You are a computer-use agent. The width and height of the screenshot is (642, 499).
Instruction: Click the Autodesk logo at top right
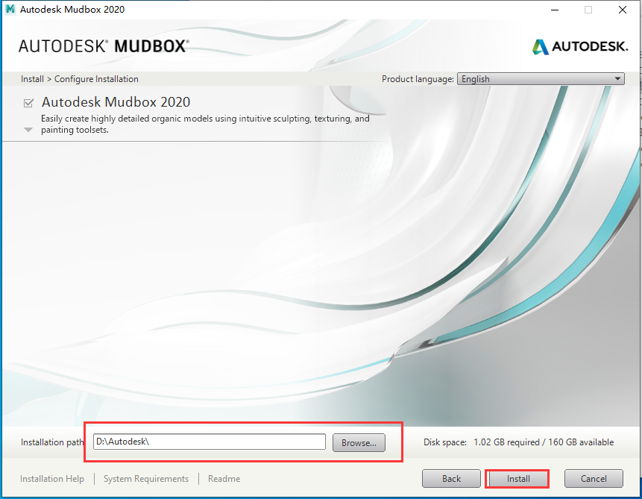point(580,45)
